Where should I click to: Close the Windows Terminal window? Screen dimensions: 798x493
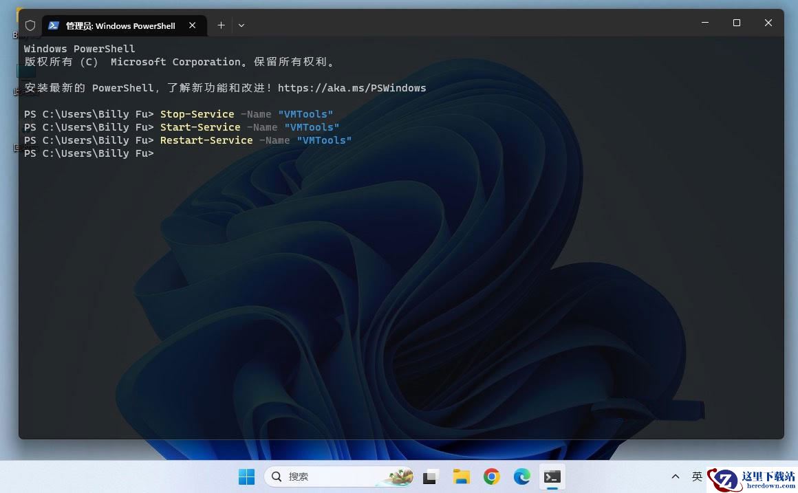[768, 23]
